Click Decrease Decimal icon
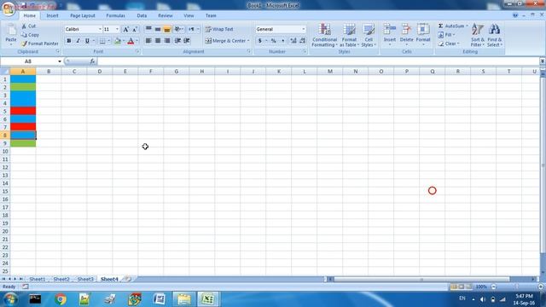Screen dimensions: 546x307 pyautogui.click(x=302, y=41)
